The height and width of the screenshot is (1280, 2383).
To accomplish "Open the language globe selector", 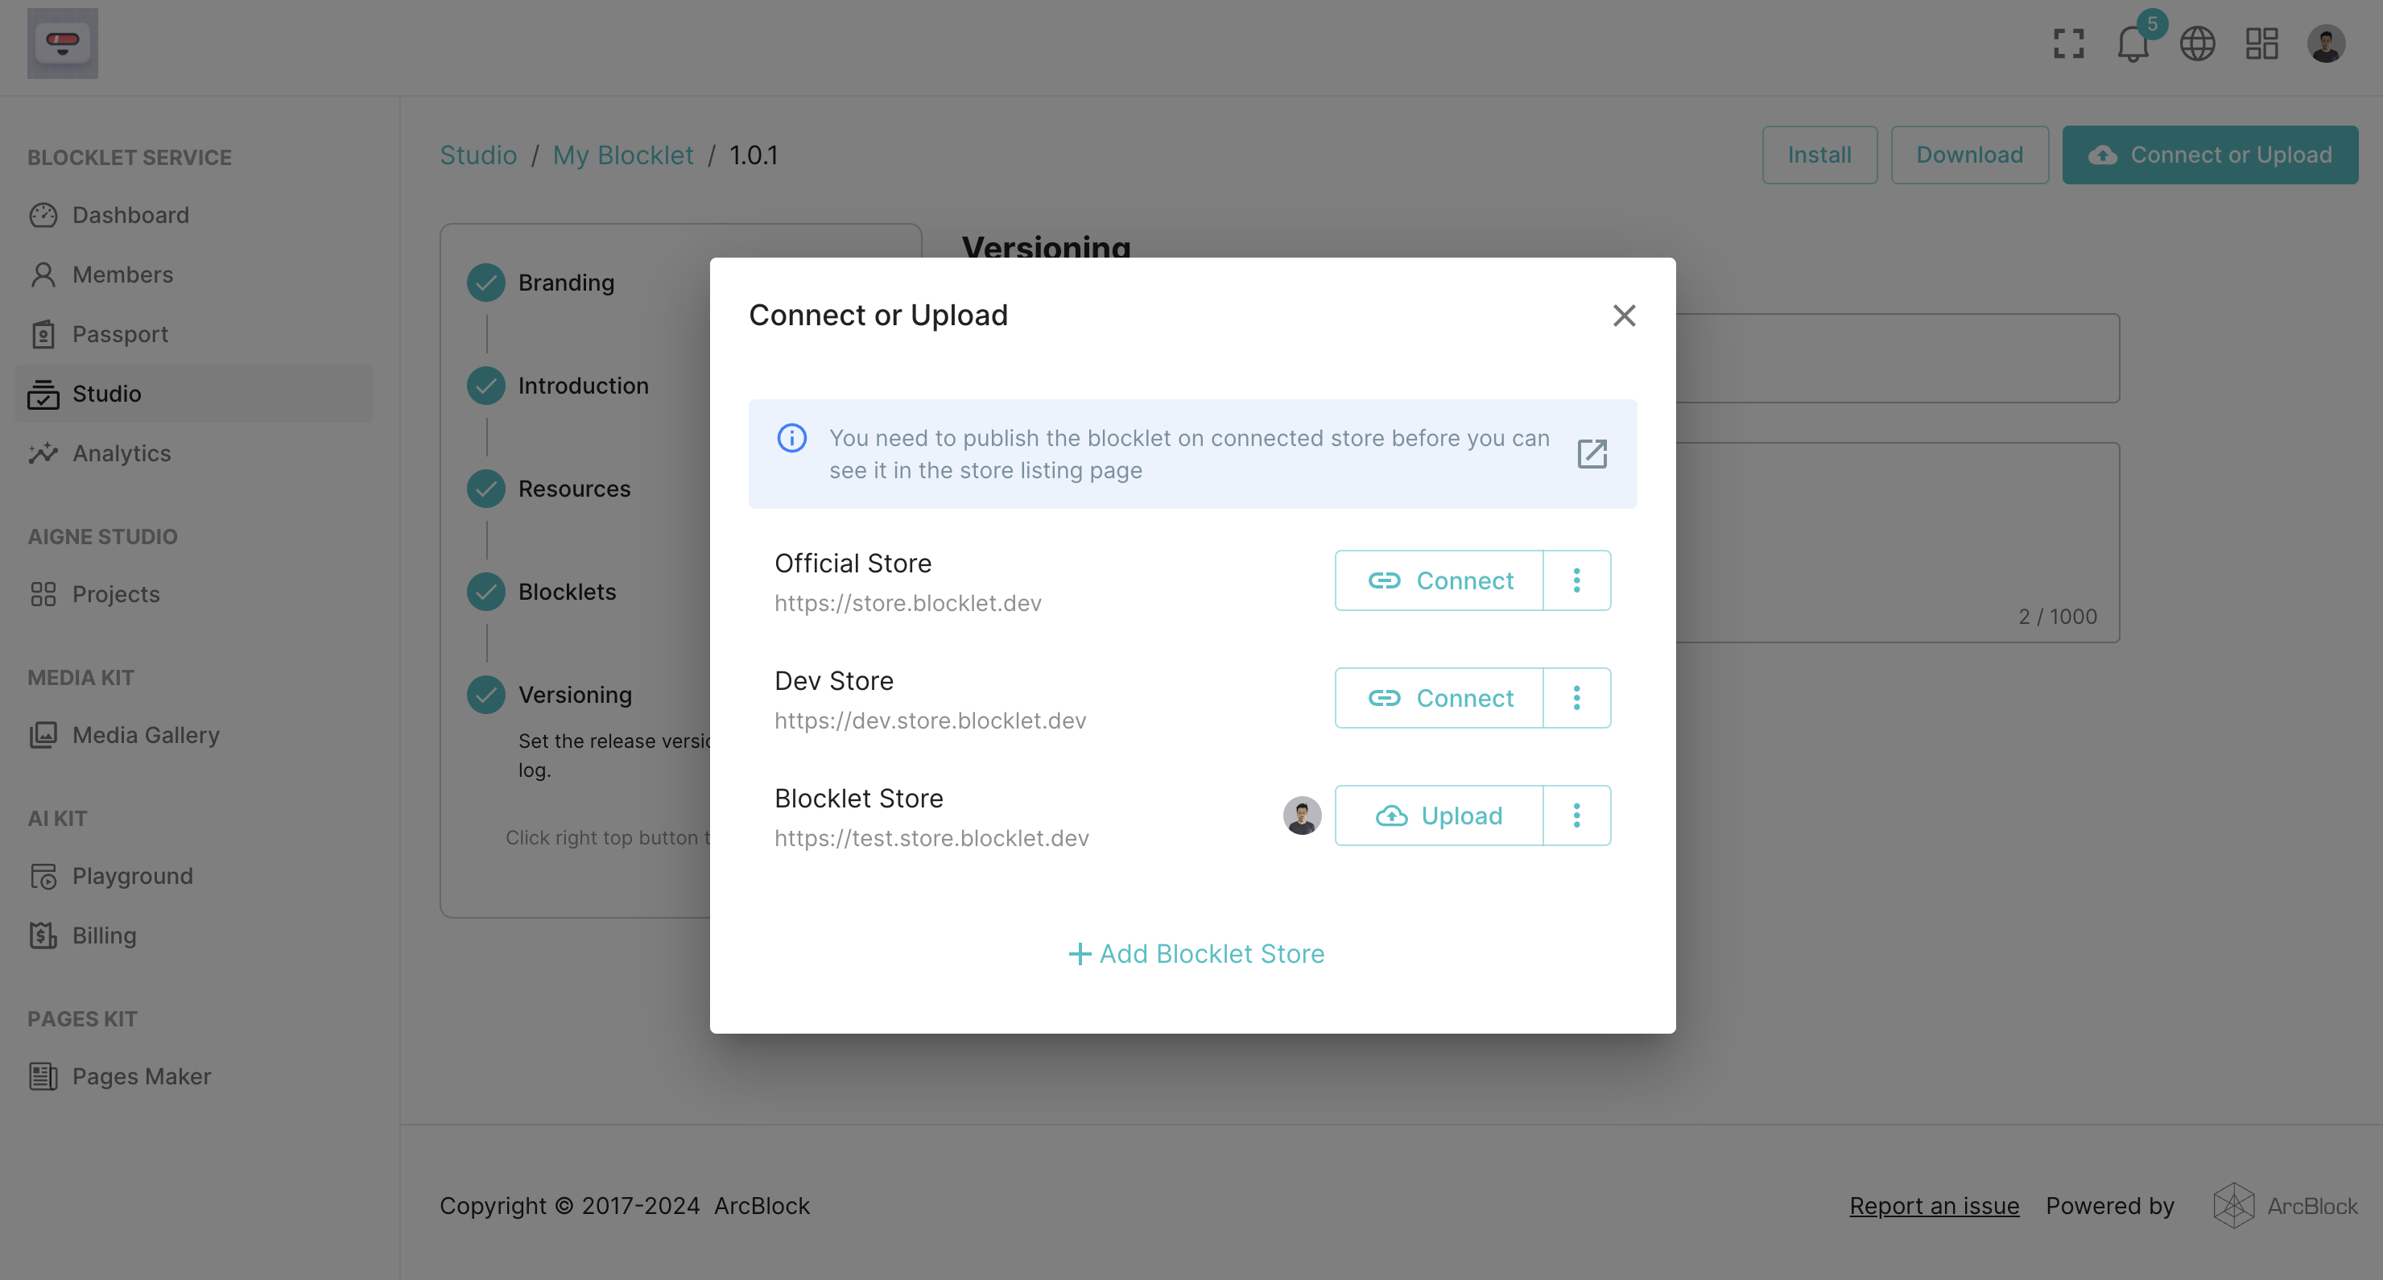I will 2197,43.
